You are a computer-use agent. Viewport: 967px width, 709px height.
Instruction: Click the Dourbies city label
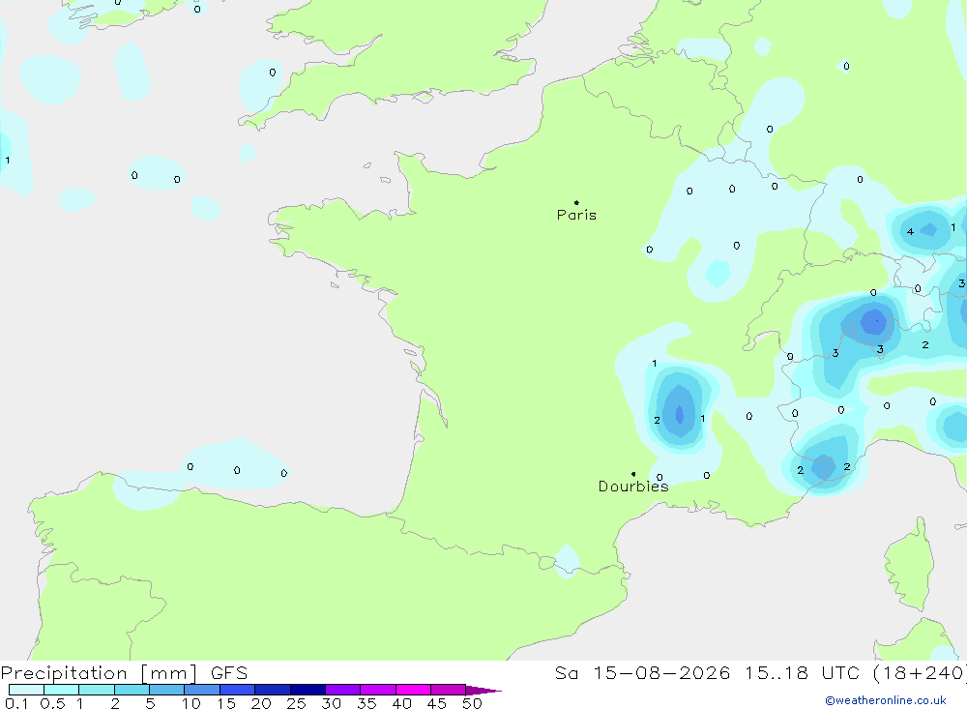[633, 487]
